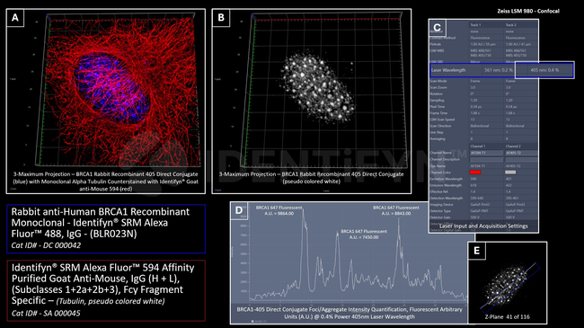Click the Detection Wavelength row label
This screenshot has height=328, width=584.
coord(447,198)
